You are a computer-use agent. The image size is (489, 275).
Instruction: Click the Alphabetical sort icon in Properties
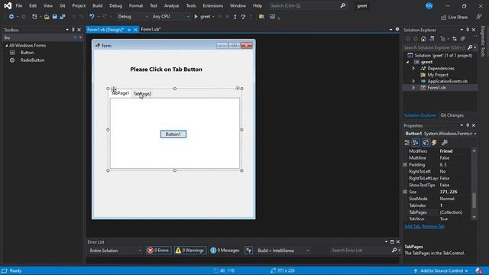coord(416,143)
